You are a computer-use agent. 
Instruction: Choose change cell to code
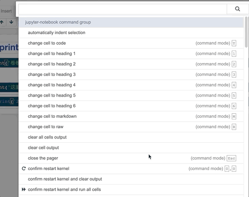point(47,43)
